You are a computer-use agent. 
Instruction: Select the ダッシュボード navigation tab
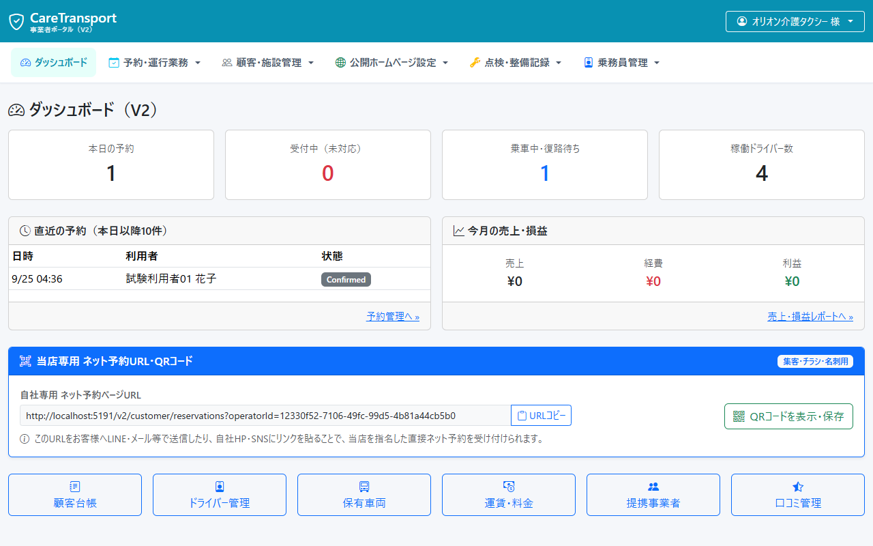(53, 63)
